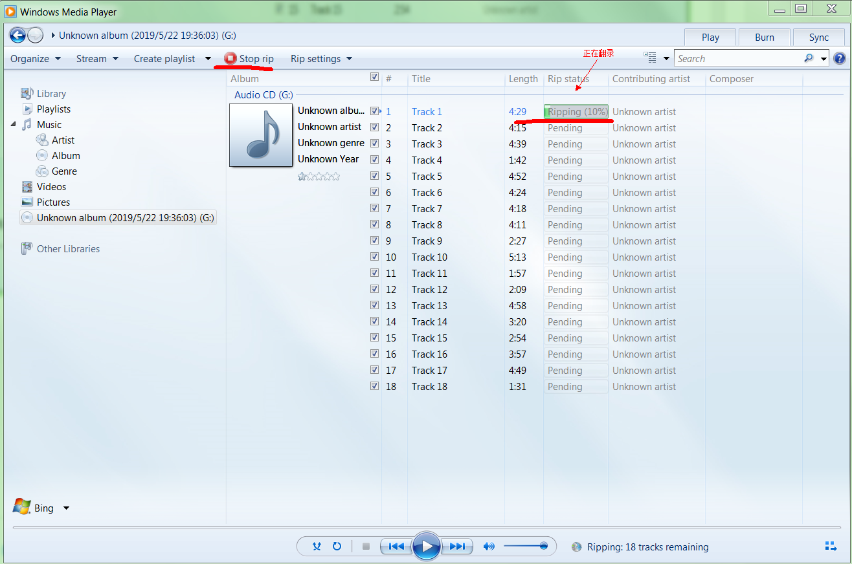Skip to next track button
The height and width of the screenshot is (564, 852).
coord(457,547)
